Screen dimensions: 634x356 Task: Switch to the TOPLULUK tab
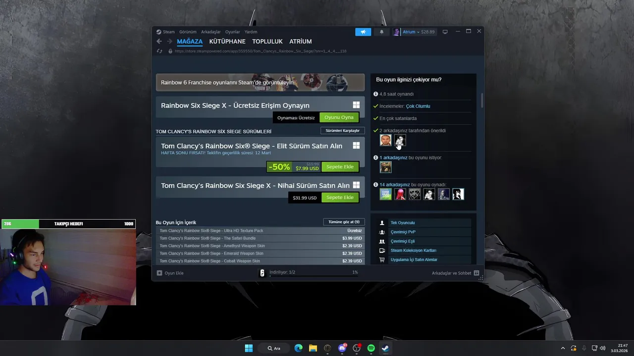click(267, 42)
